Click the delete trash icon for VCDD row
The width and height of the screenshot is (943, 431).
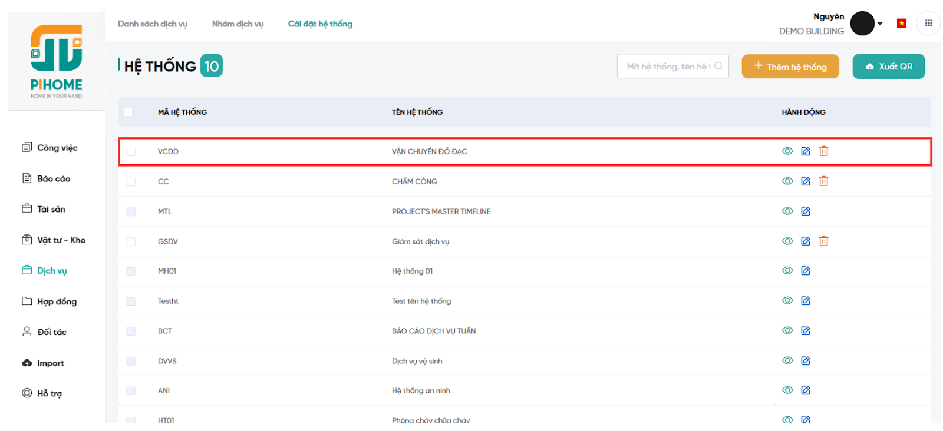[x=823, y=151]
